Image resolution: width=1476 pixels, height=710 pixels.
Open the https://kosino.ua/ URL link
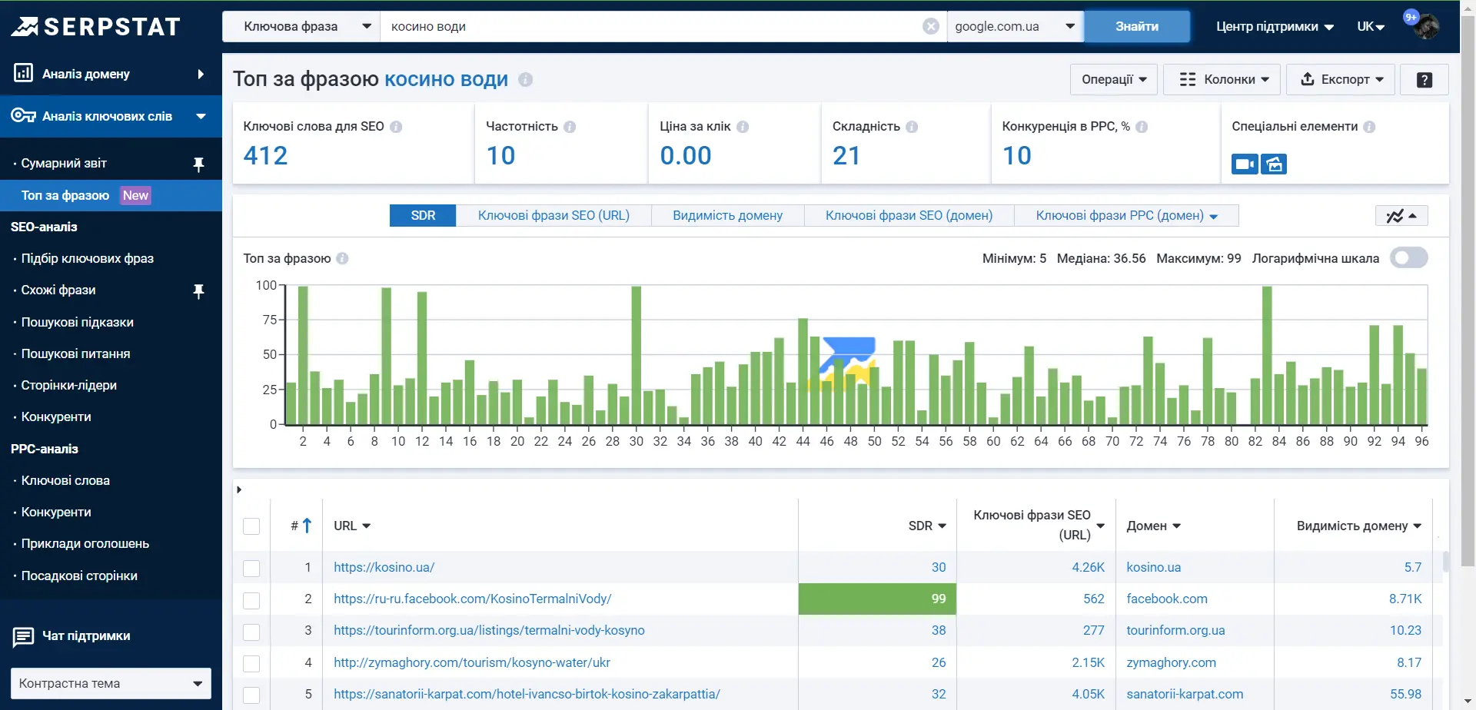point(384,567)
